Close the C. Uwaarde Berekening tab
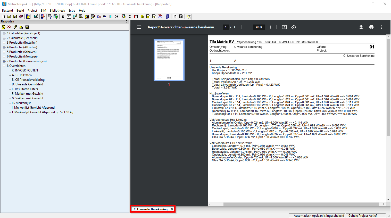This screenshot has height=218, width=391. 172,209
